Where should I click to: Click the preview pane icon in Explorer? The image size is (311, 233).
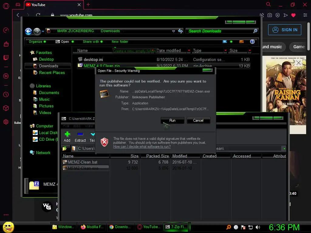coord(241,42)
